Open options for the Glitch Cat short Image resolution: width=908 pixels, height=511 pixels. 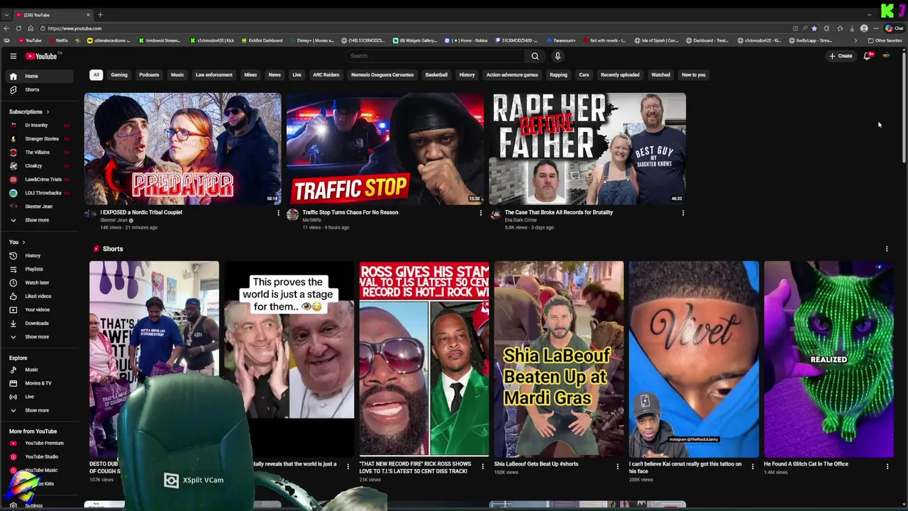click(x=887, y=466)
